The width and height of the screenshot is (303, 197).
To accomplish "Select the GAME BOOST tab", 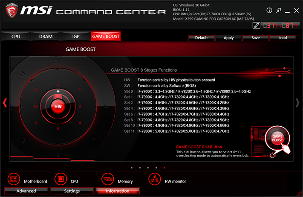I will (x=106, y=36).
